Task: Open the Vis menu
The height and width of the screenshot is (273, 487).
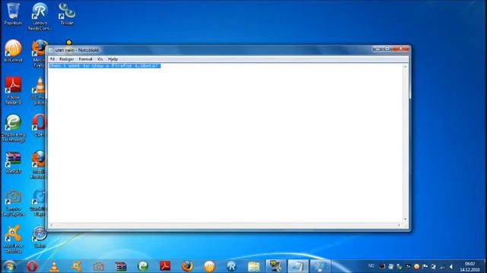Action: 100,59
